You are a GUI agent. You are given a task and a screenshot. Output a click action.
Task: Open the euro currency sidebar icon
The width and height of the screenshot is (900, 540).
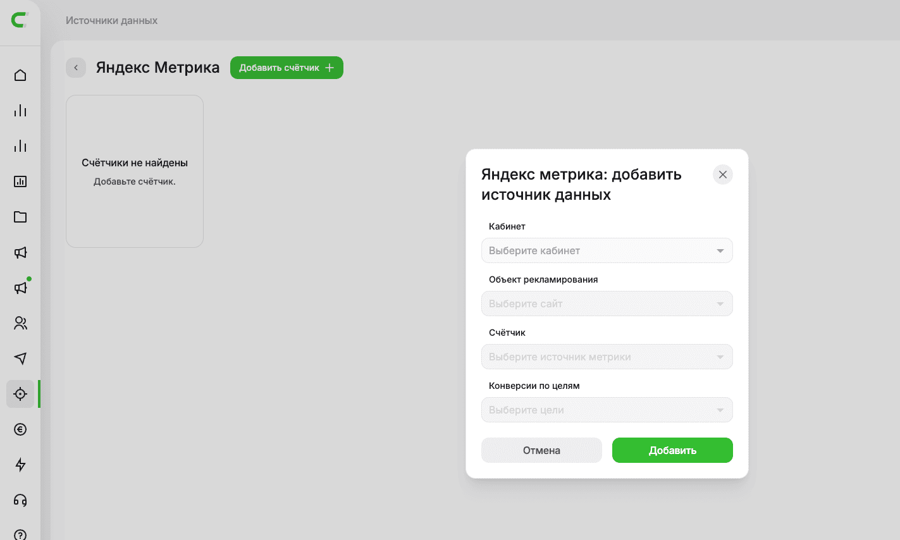click(20, 429)
